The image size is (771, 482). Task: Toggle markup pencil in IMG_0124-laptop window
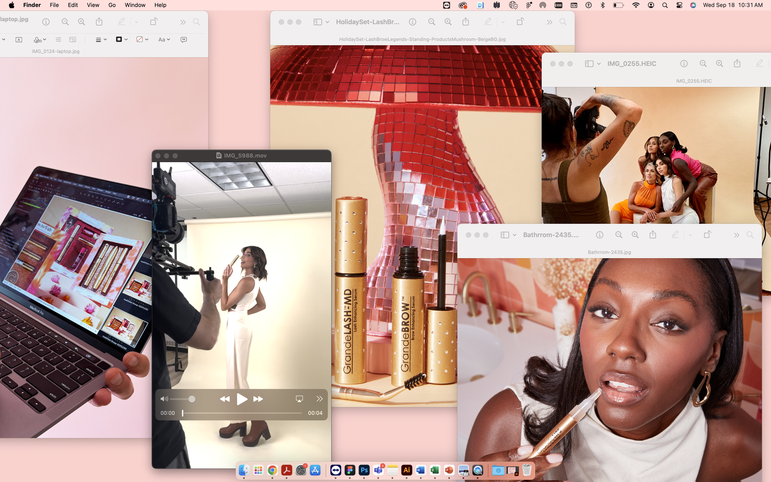[122, 22]
